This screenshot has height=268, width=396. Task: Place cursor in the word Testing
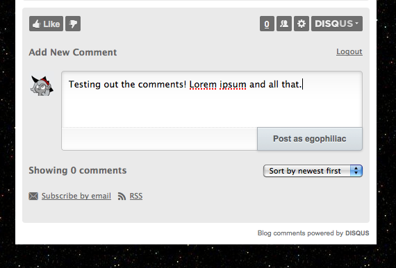(x=85, y=85)
